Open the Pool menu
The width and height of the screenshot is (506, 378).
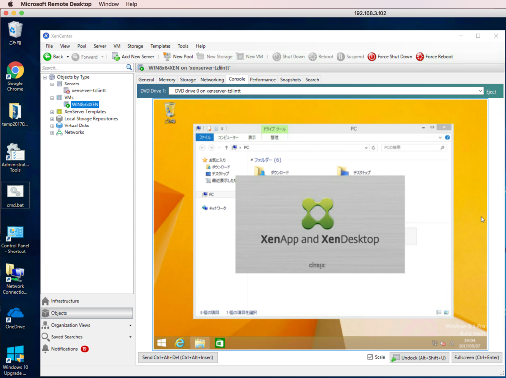[x=82, y=46]
